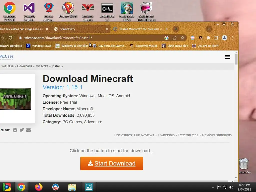The image size is (256, 192).
Task: Click the Minecraft grass block thumbnail
Action: pyautogui.click(x=15, y=99)
